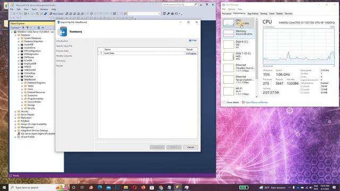This screenshot has width=340, height=191.
Task: Select Disk 0 (C:) in the performance list
Action: click(239, 45)
